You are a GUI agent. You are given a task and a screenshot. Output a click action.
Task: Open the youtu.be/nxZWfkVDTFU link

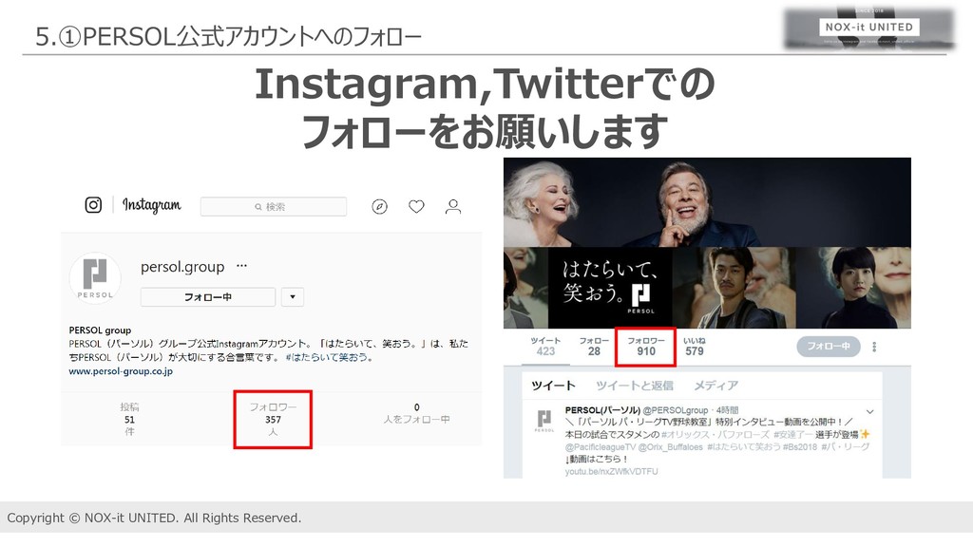(611, 471)
